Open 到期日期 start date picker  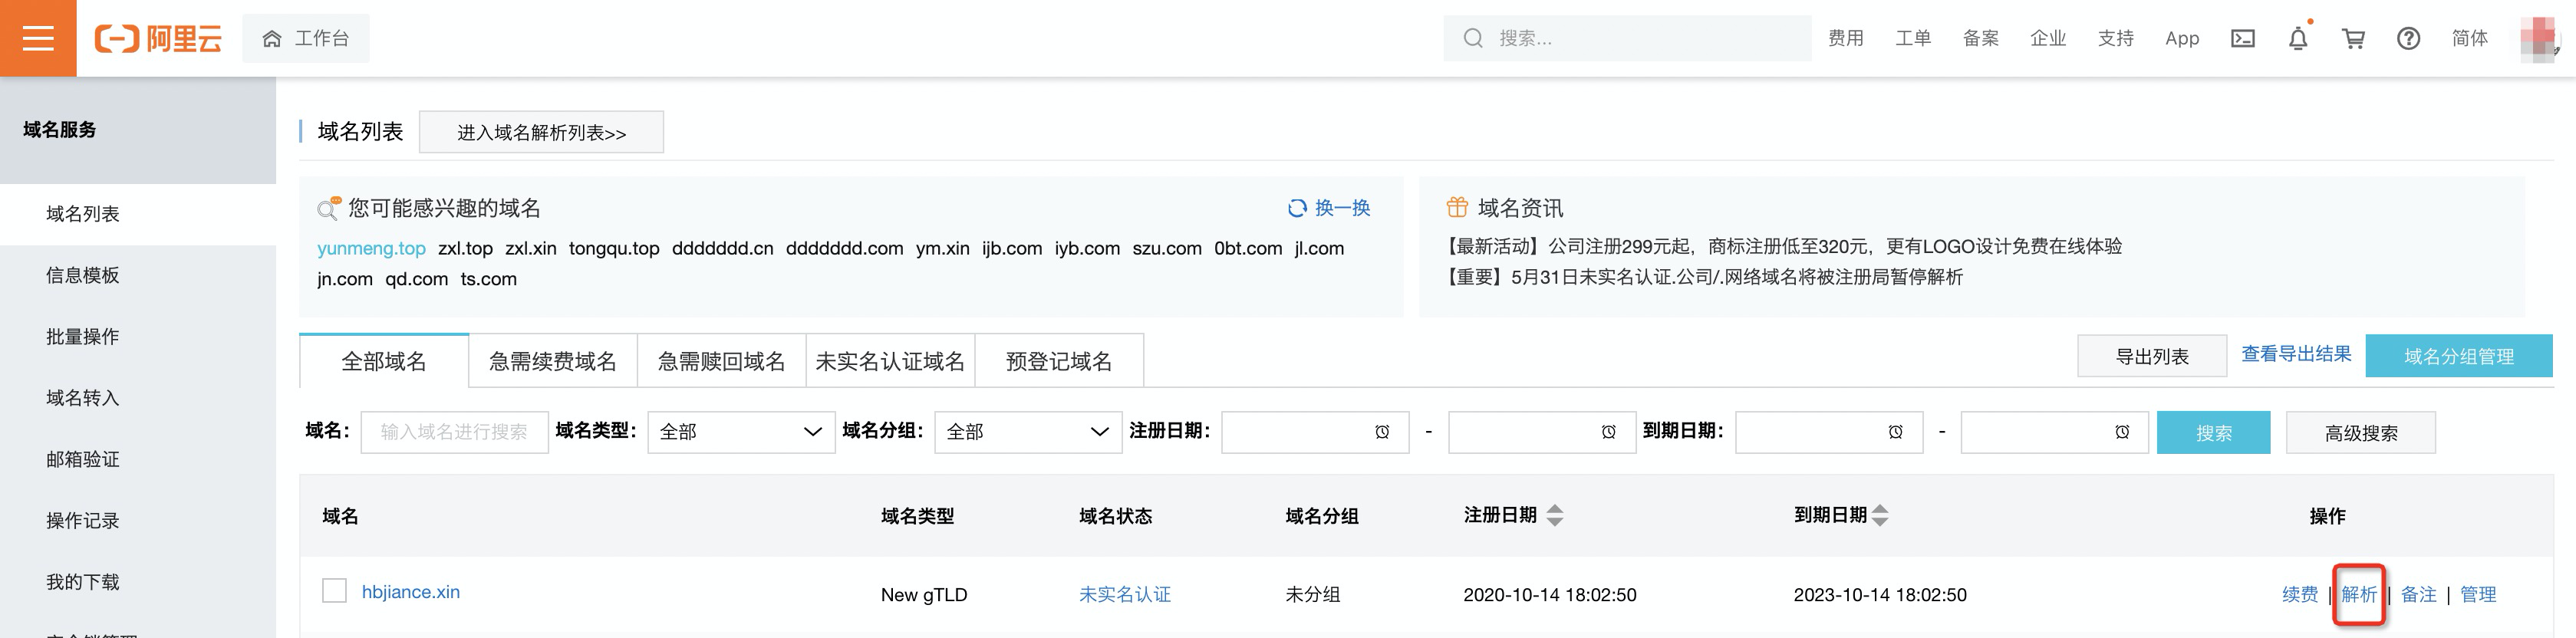(x=1829, y=432)
